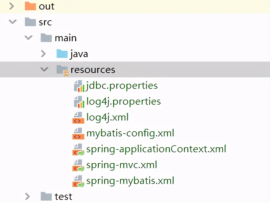This screenshot has width=270, height=203.
Task: Click the spring-mvc.xml Spring config icon
Action: tap(78, 165)
